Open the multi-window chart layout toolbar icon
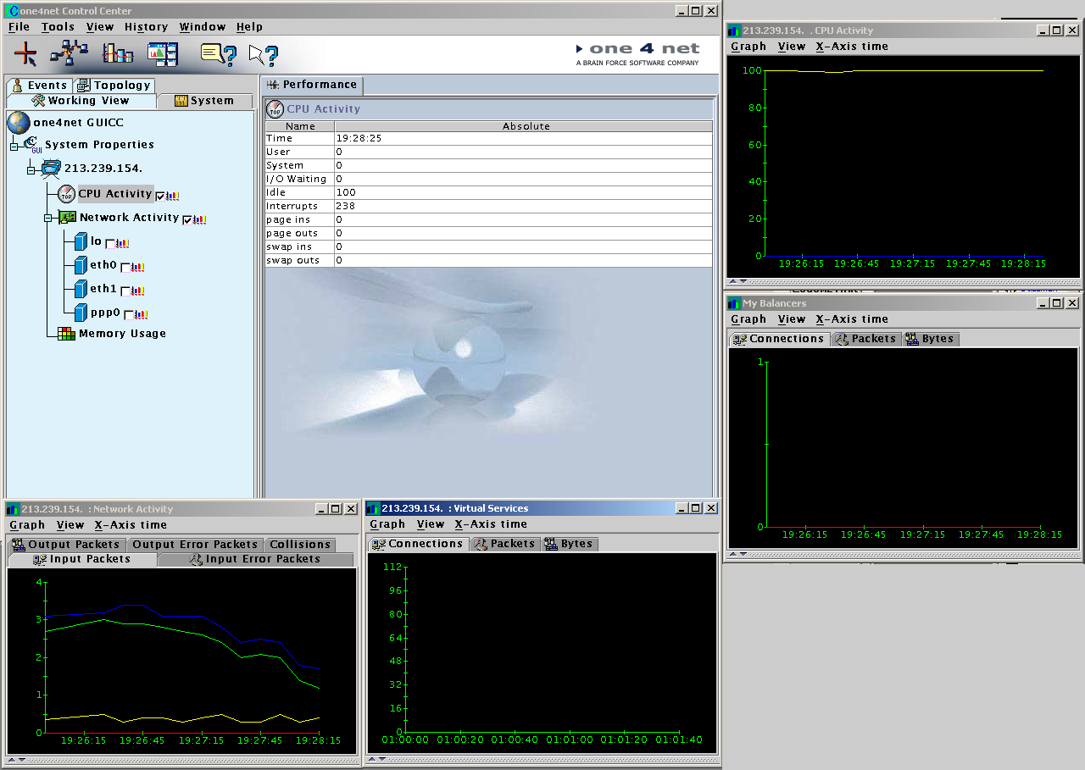Screen dimensions: 1085x770 (x=162, y=54)
